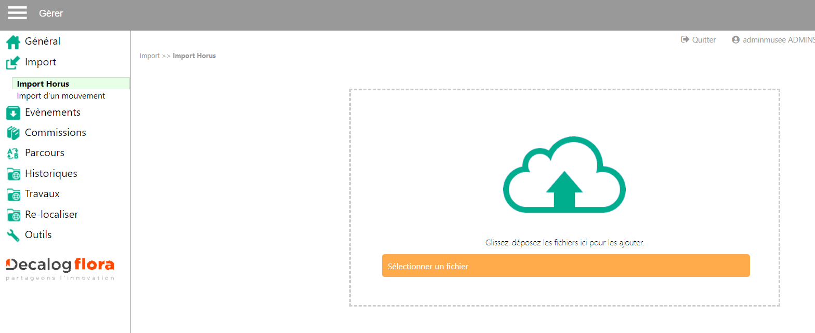Screen dimensions: 815x333
Task: Click the Import arrow icon
Action: tap(13, 63)
